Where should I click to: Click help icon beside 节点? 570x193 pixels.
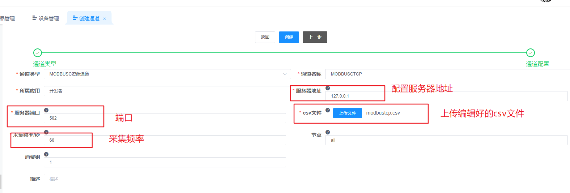click(328, 132)
